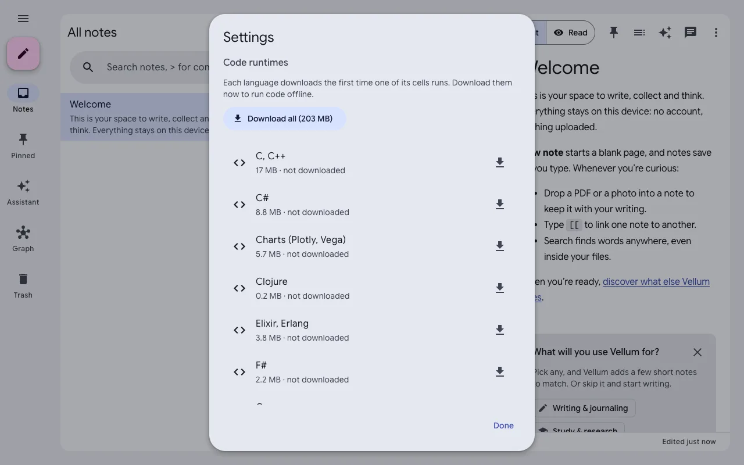Click the code icon beside Elixir, Erlang
Viewport: 744px width, 465px height.
click(x=239, y=330)
